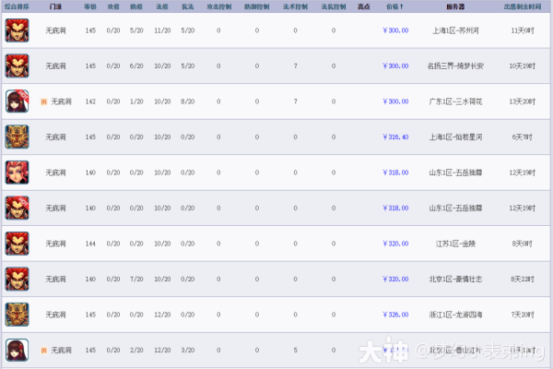Click the orange badge in the last row
The image size is (553, 369).
(x=43, y=351)
